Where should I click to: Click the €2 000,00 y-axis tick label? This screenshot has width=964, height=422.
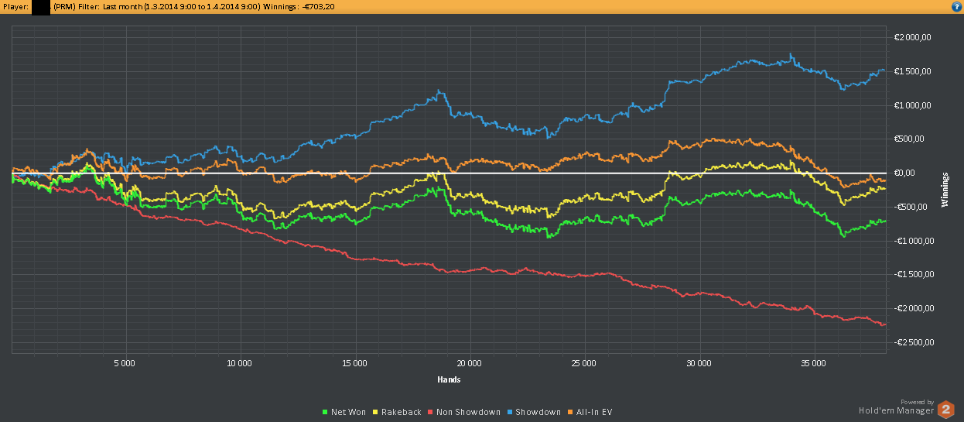(x=912, y=37)
